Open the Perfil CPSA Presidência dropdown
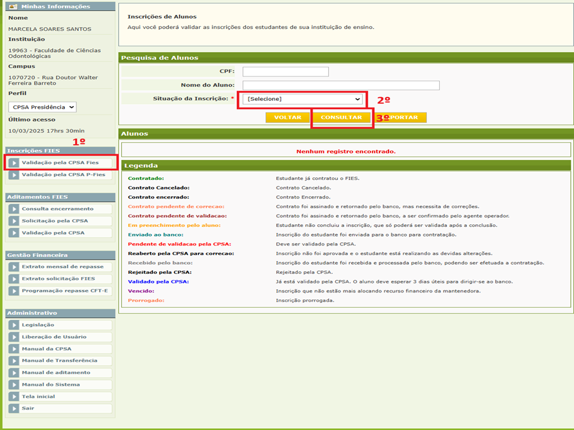The height and width of the screenshot is (430, 574). pos(42,107)
